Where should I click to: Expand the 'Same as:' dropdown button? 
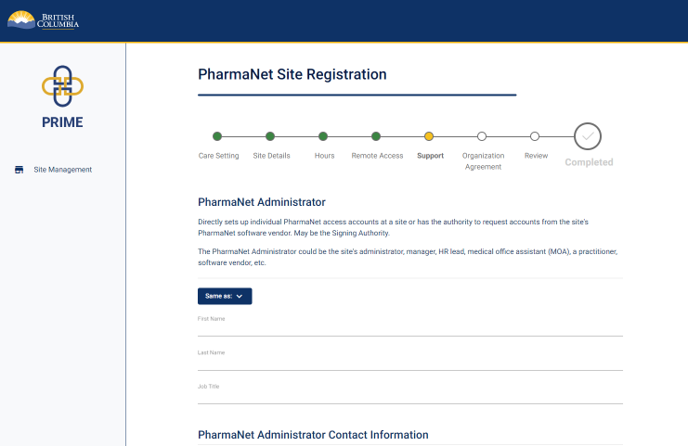[x=224, y=296]
